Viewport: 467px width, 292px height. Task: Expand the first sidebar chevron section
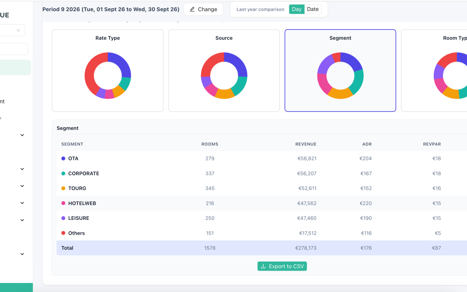(x=22, y=135)
